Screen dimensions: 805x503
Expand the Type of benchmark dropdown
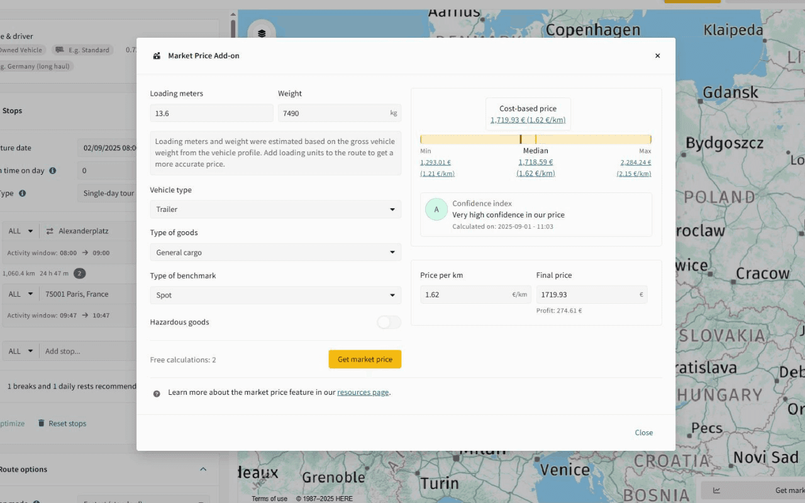click(275, 296)
